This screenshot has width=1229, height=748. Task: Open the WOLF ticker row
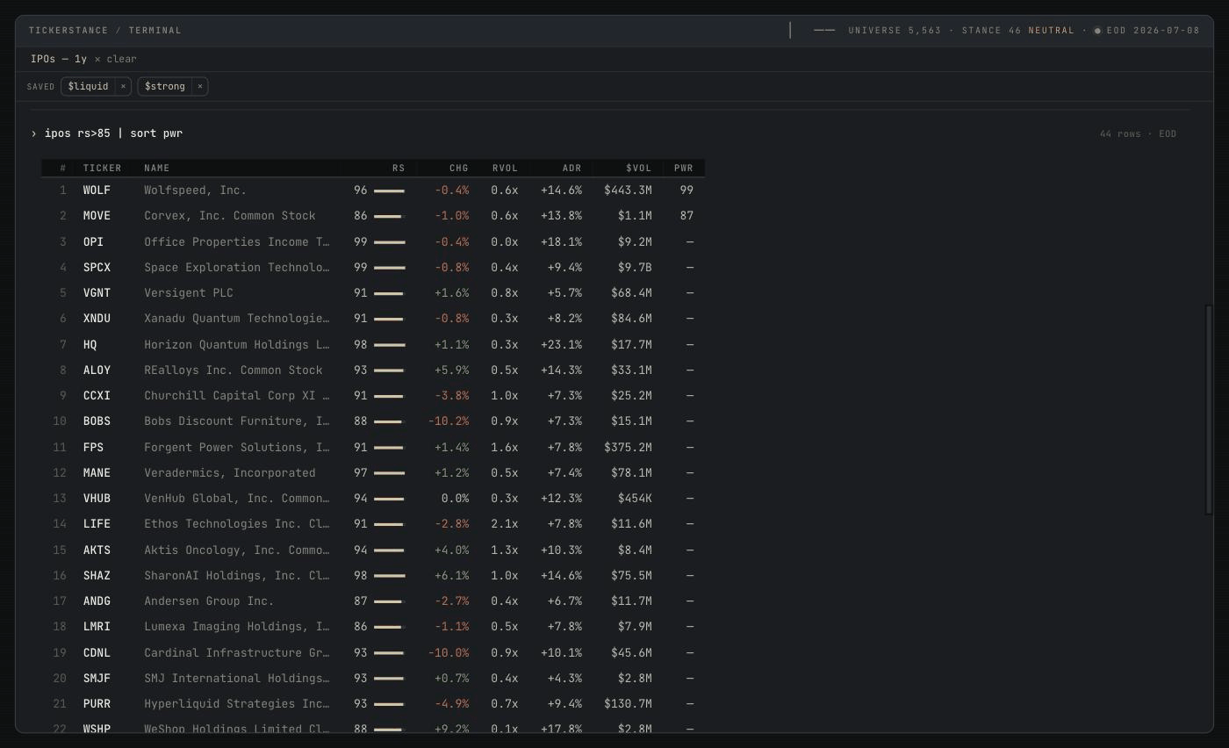[x=373, y=191]
